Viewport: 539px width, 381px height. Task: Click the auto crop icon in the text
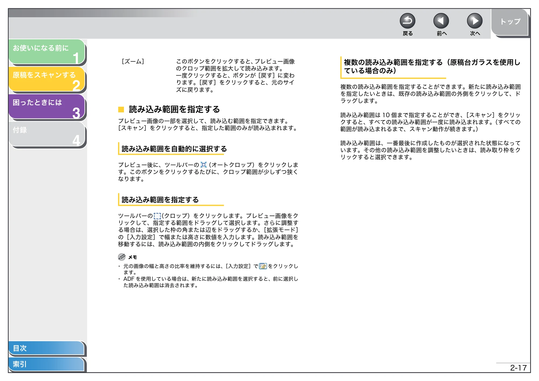[x=204, y=165]
